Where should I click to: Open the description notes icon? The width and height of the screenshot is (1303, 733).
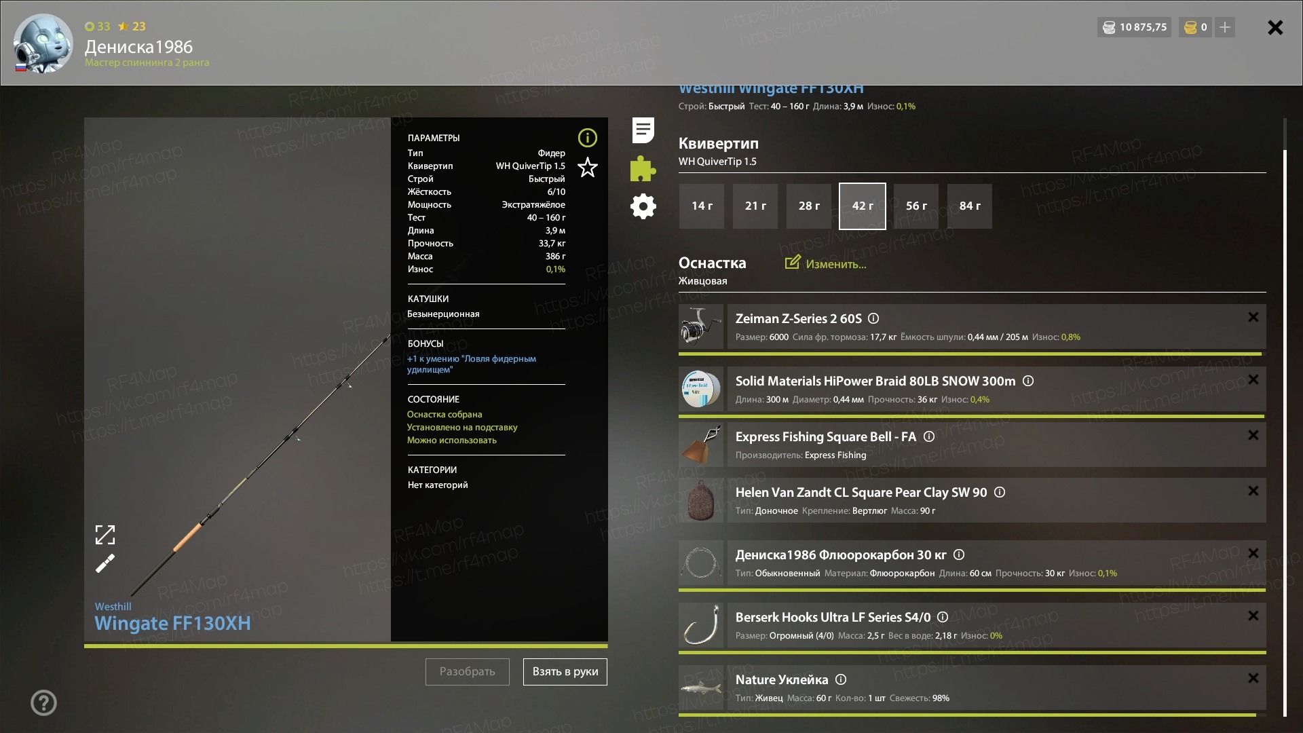[x=643, y=130]
